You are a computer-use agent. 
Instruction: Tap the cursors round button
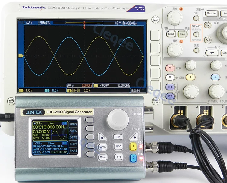pos(196,18)
